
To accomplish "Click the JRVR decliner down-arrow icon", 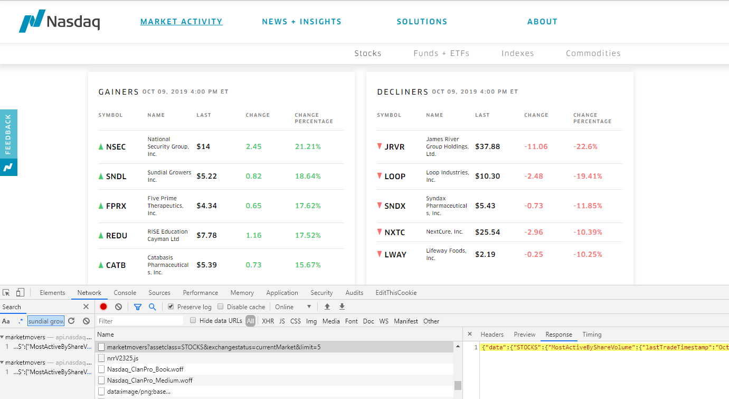I will tap(380, 146).
